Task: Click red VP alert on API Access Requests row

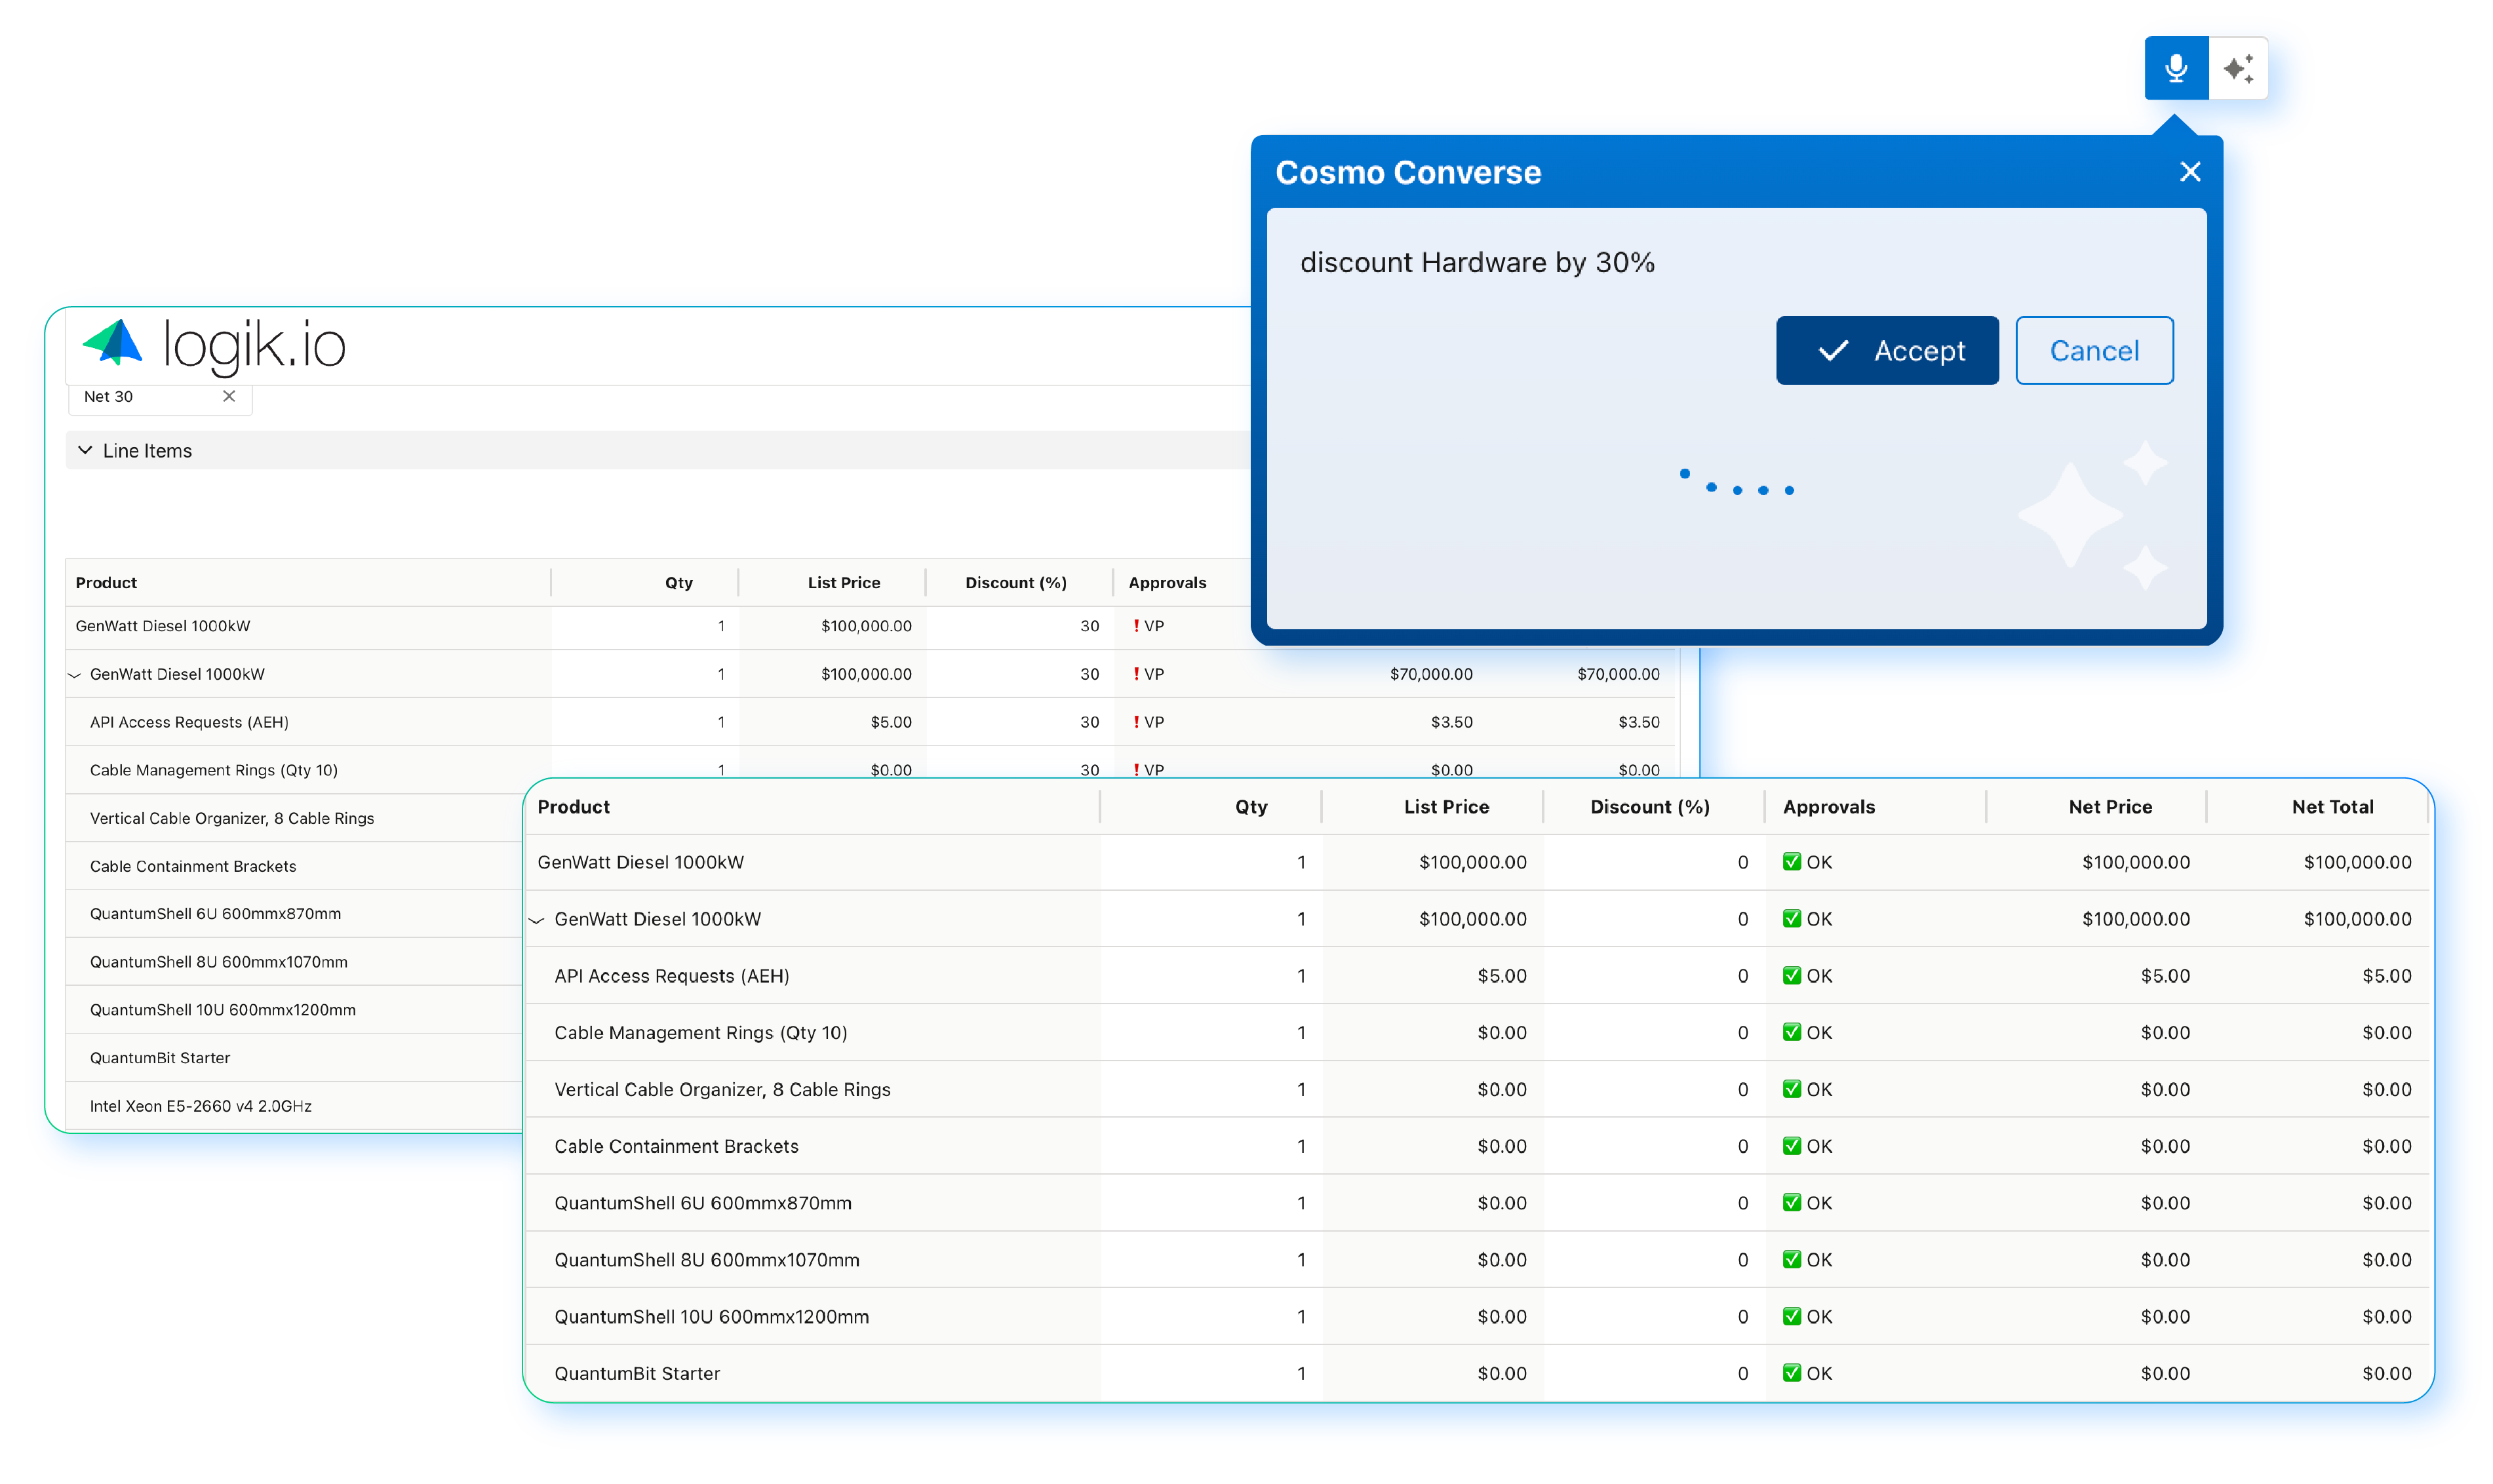Action: click(x=1136, y=722)
